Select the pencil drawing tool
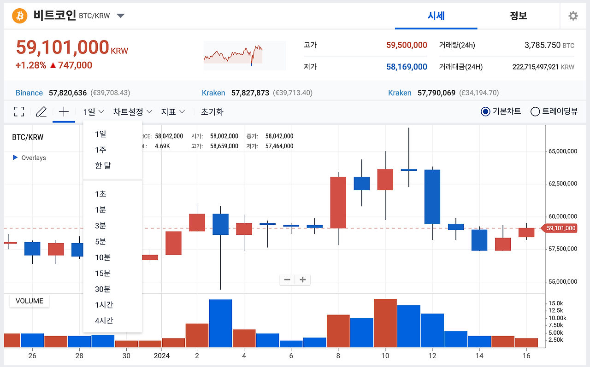The image size is (590, 367). click(41, 111)
